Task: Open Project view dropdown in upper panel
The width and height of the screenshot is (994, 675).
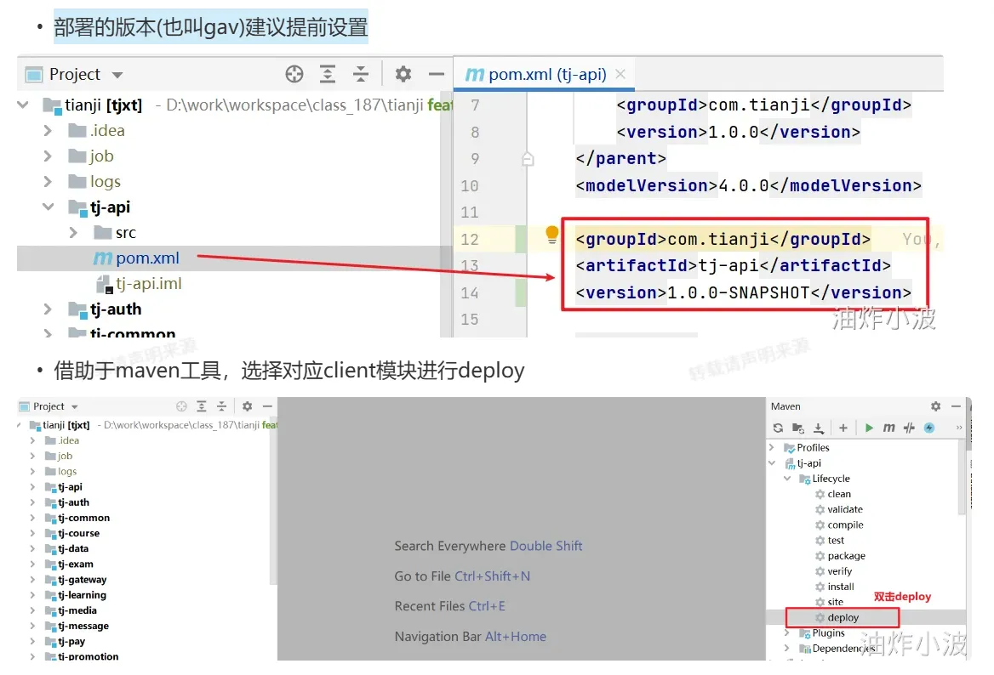Action: coord(117,75)
